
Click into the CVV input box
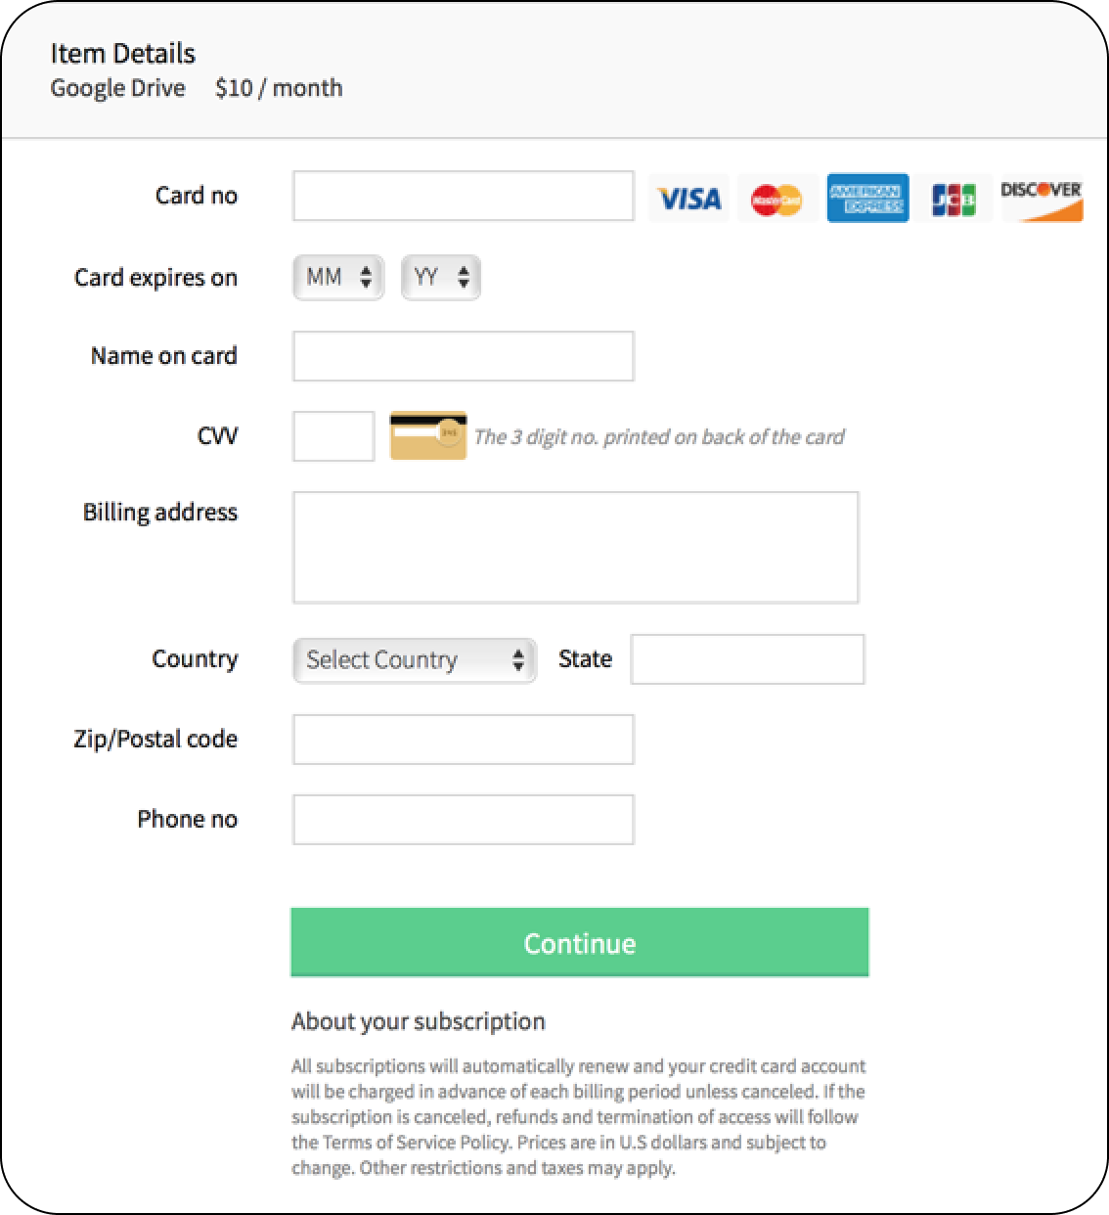[x=333, y=436]
